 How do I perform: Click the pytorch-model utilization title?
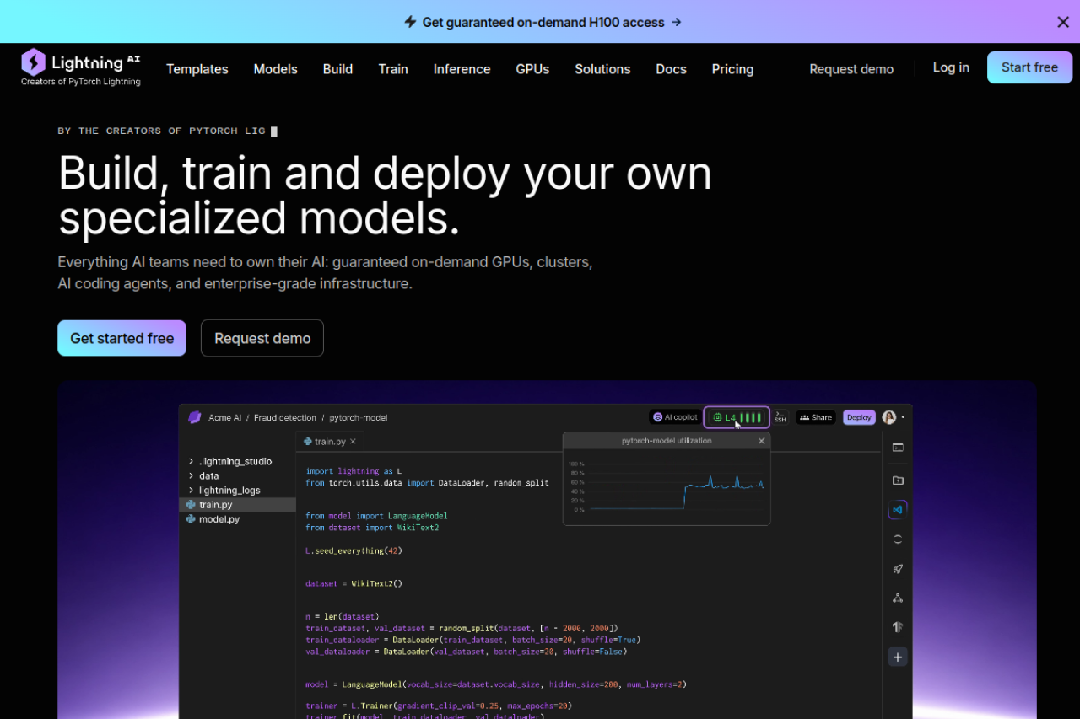pyautogui.click(x=667, y=441)
